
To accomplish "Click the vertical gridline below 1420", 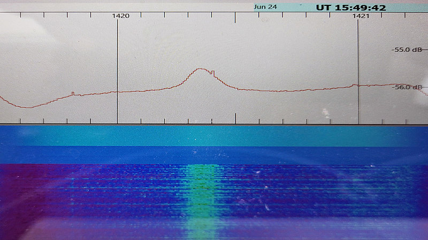I will click(x=117, y=64).
